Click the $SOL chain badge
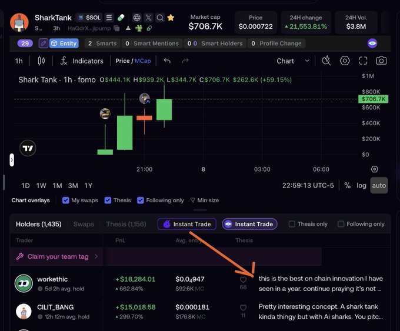Screen dimensions: 400x331 point(89,18)
